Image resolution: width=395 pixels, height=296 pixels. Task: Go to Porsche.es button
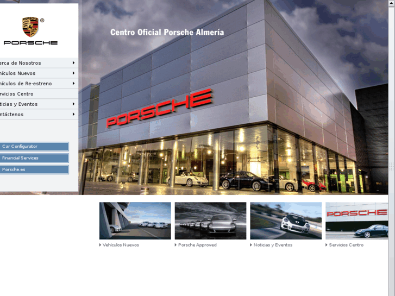coord(34,170)
